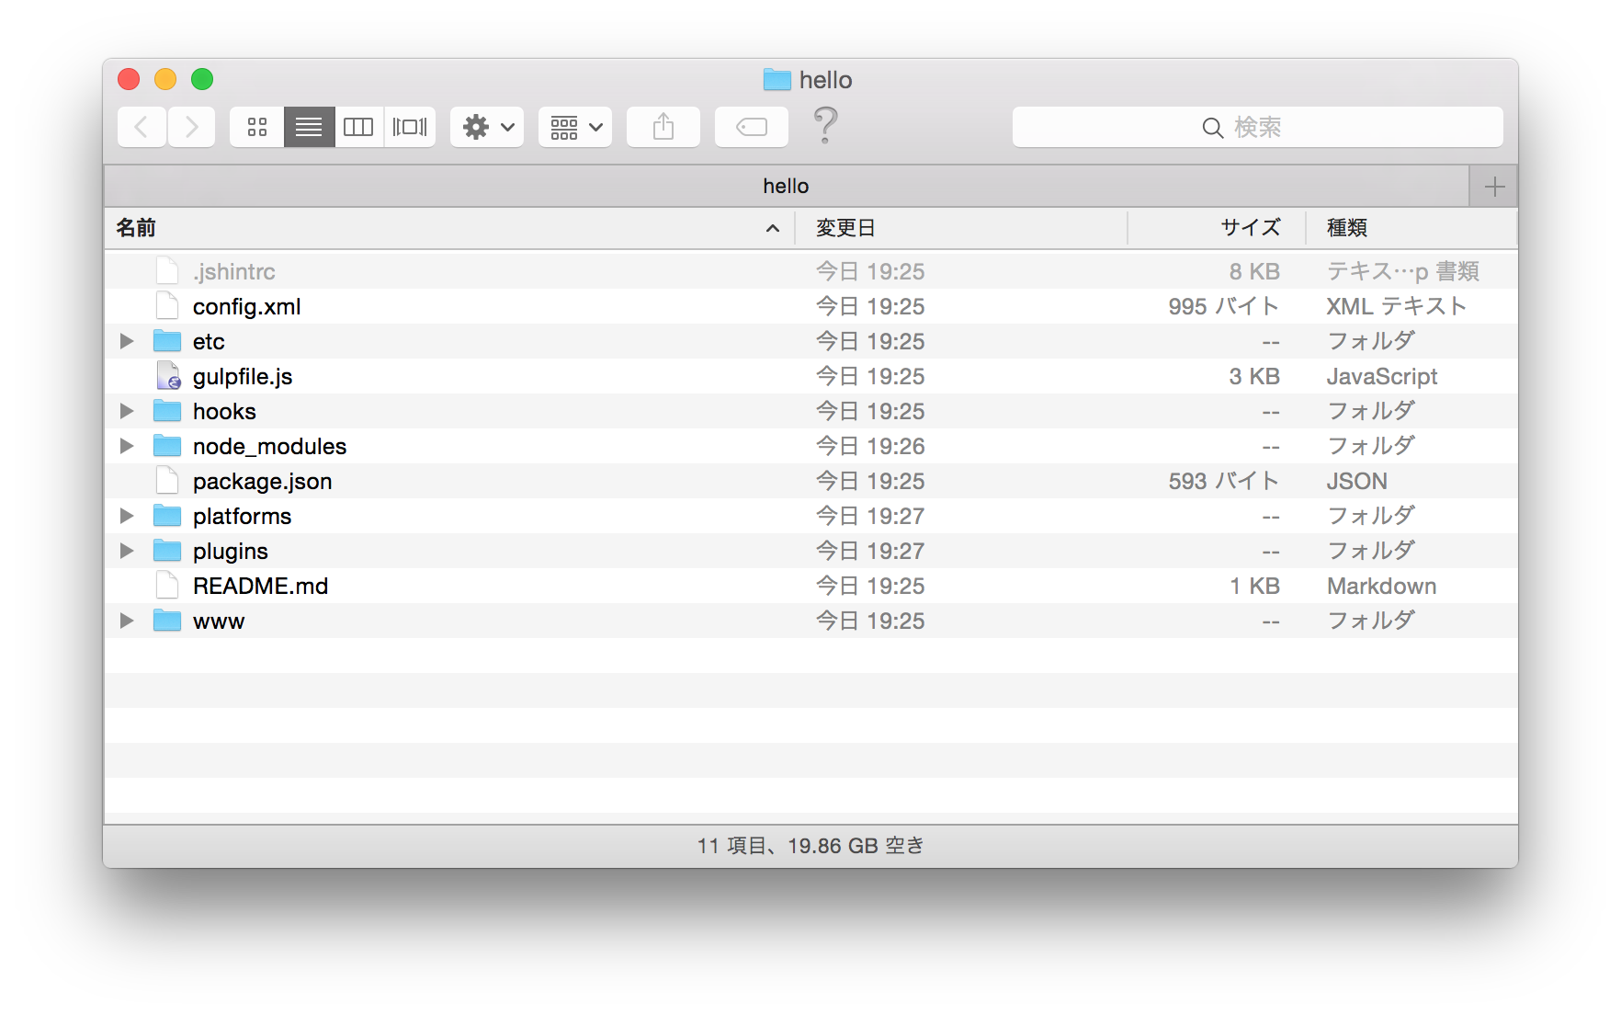
Task: Go back with the left arrow
Action: point(142,127)
